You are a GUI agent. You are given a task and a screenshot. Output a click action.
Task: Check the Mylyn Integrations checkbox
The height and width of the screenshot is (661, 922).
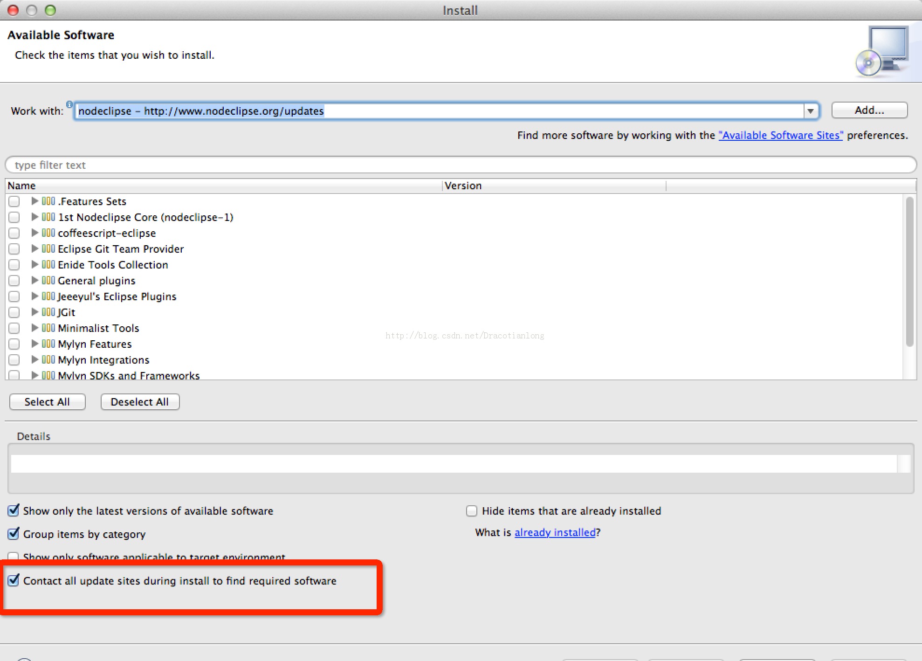point(14,360)
